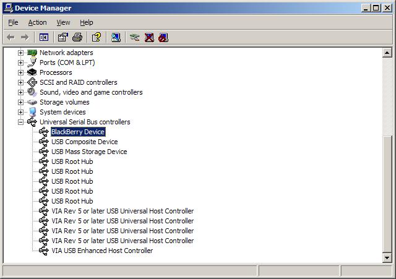Open the Help menu

click(x=87, y=22)
